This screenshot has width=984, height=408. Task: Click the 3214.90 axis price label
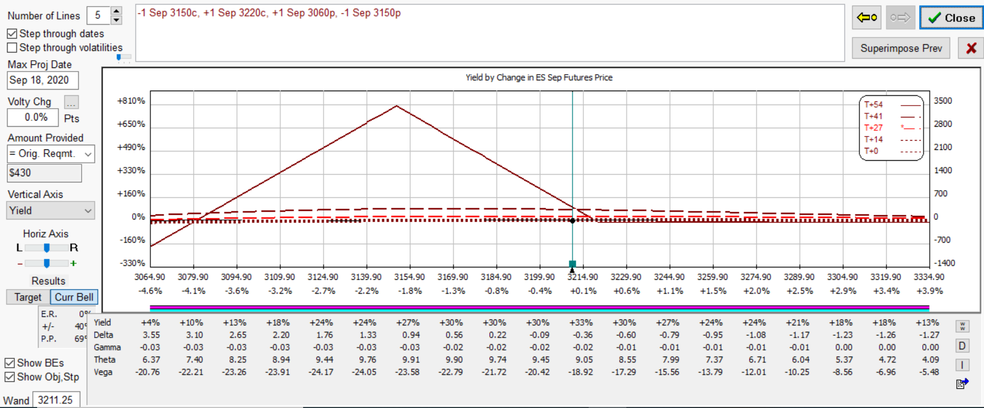coord(582,277)
